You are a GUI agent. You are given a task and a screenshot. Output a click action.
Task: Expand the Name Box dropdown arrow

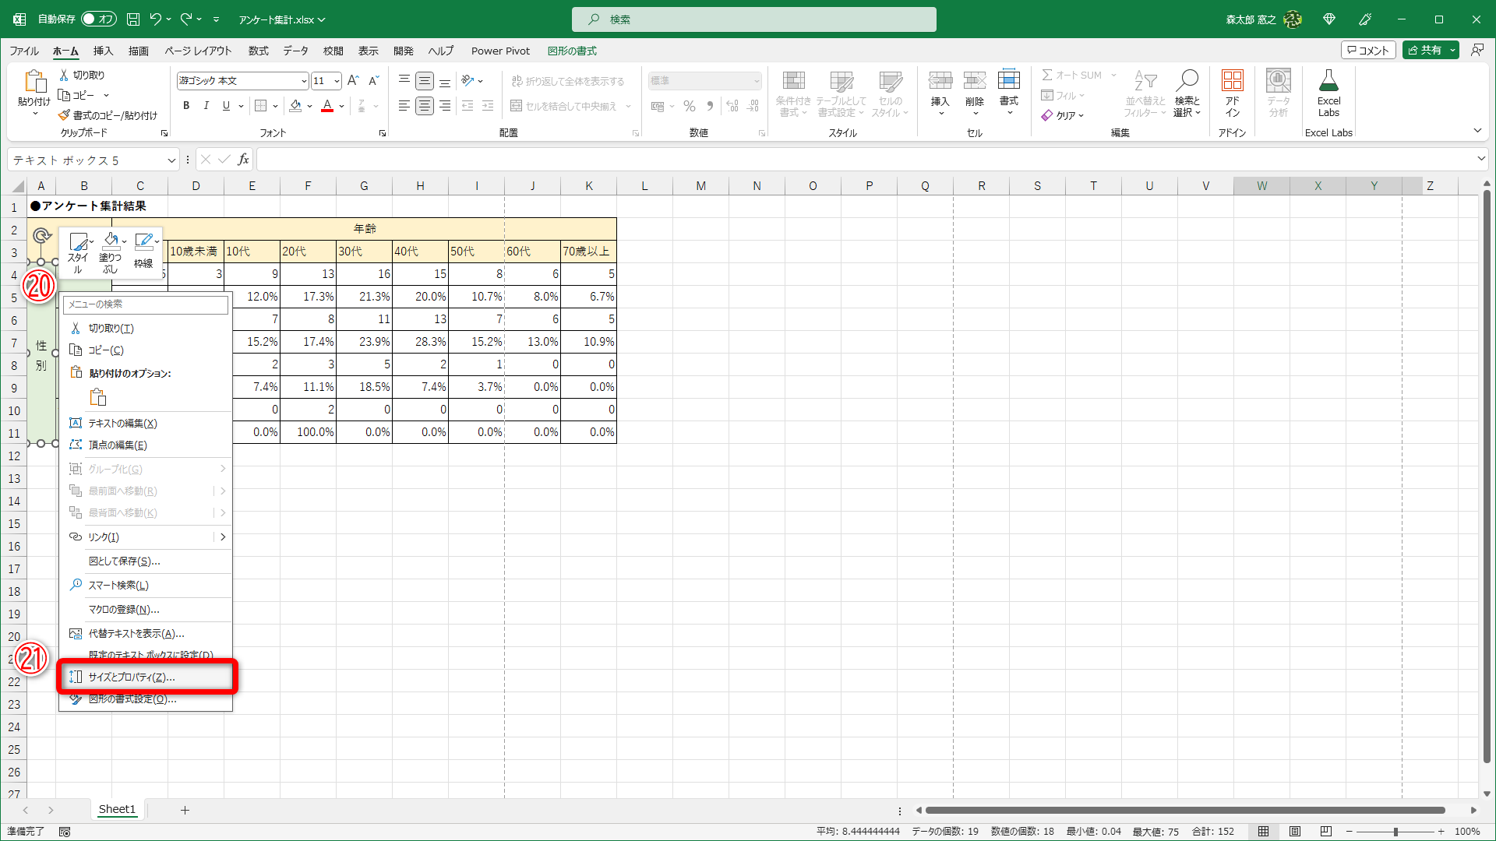171,160
